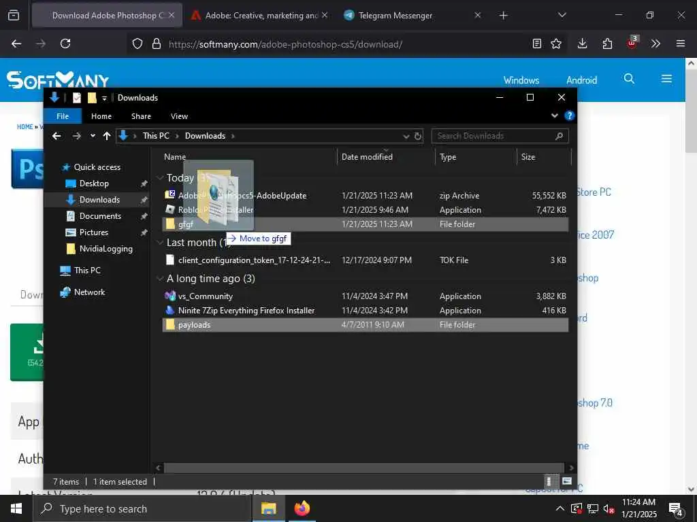This screenshot has width=697, height=522.
Task: Select Documents in the navigation pane
Action: tap(100, 216)
